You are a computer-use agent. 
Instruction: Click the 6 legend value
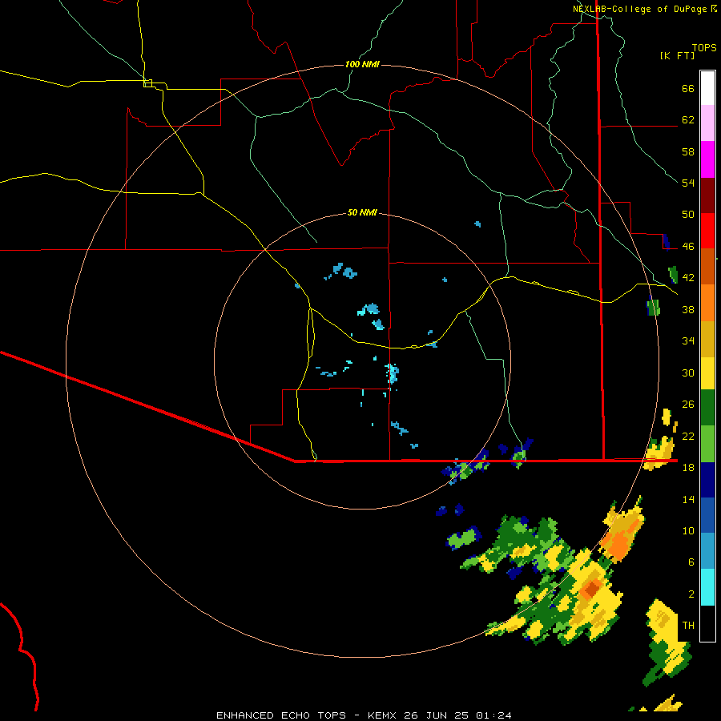tap(691, 562)
